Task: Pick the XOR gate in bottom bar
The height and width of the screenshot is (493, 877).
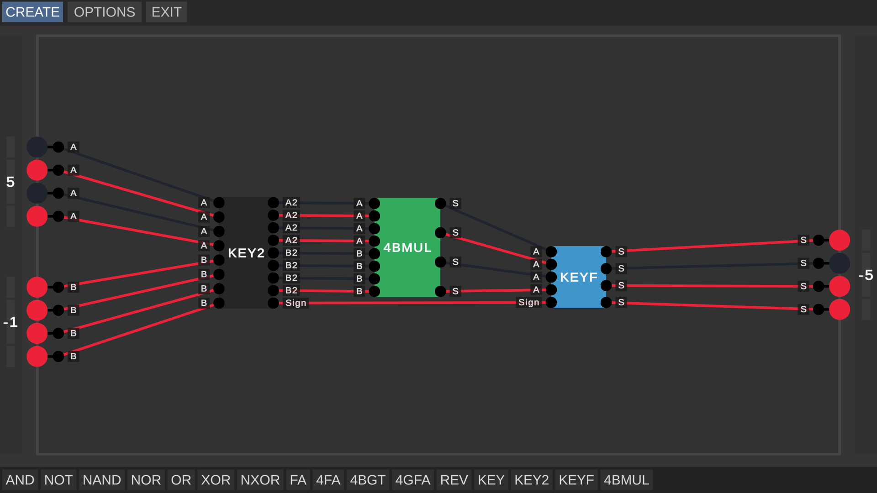Action: pyautogui.click(x=216, y=480)
